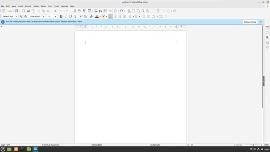Click the Insert Table icon
270x152 pixels.
tap(89, 11)
